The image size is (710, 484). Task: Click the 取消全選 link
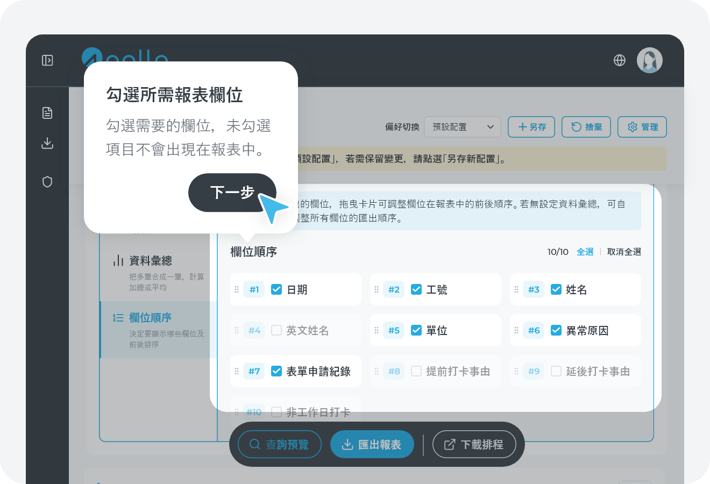[624, 252]
